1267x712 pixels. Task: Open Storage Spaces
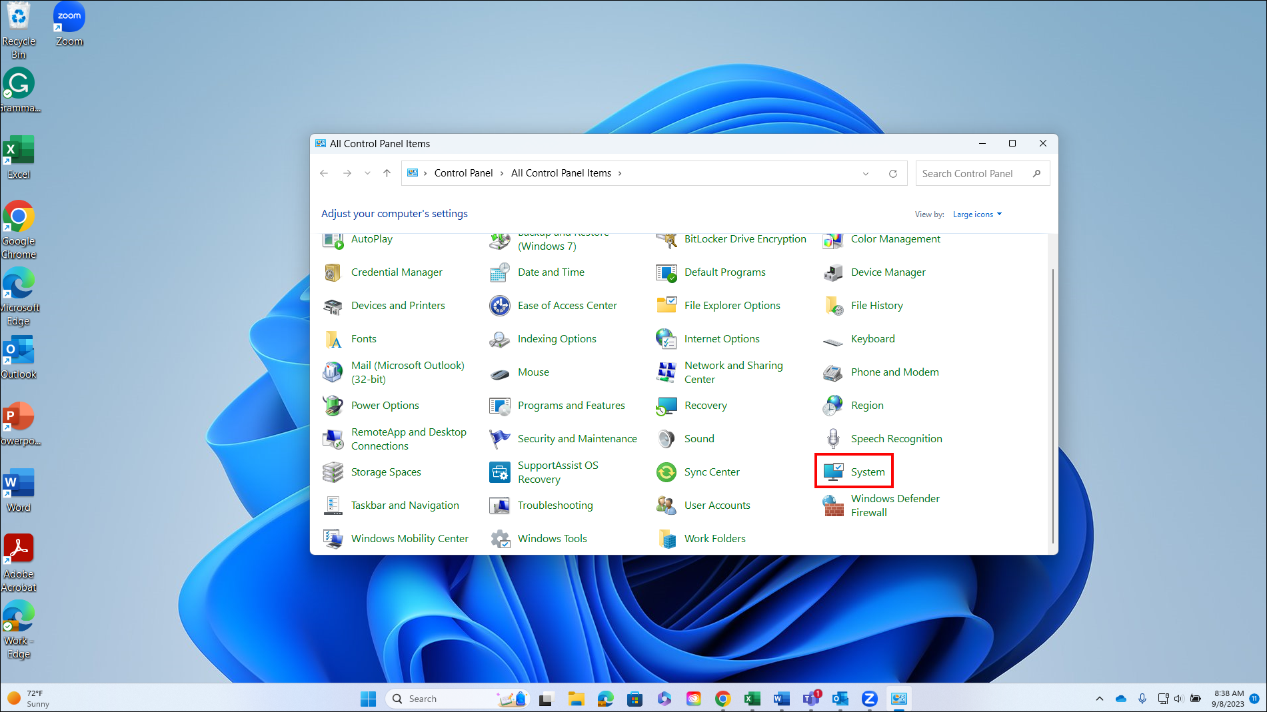pos(386,472)
